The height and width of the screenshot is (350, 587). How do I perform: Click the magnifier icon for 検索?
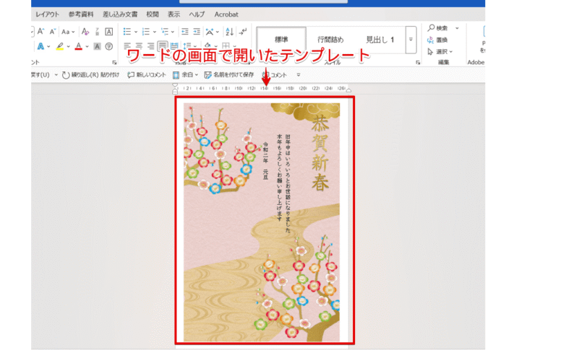click(432, 27)
